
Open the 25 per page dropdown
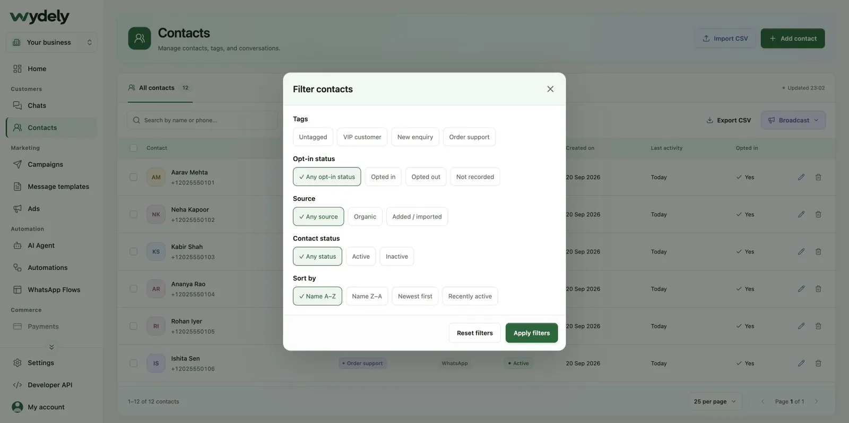715,401
